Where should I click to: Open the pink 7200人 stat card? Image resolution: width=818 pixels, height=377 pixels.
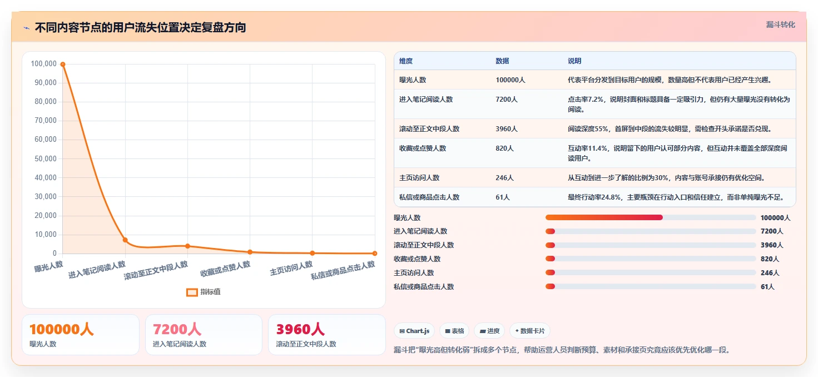coord(204,335)
